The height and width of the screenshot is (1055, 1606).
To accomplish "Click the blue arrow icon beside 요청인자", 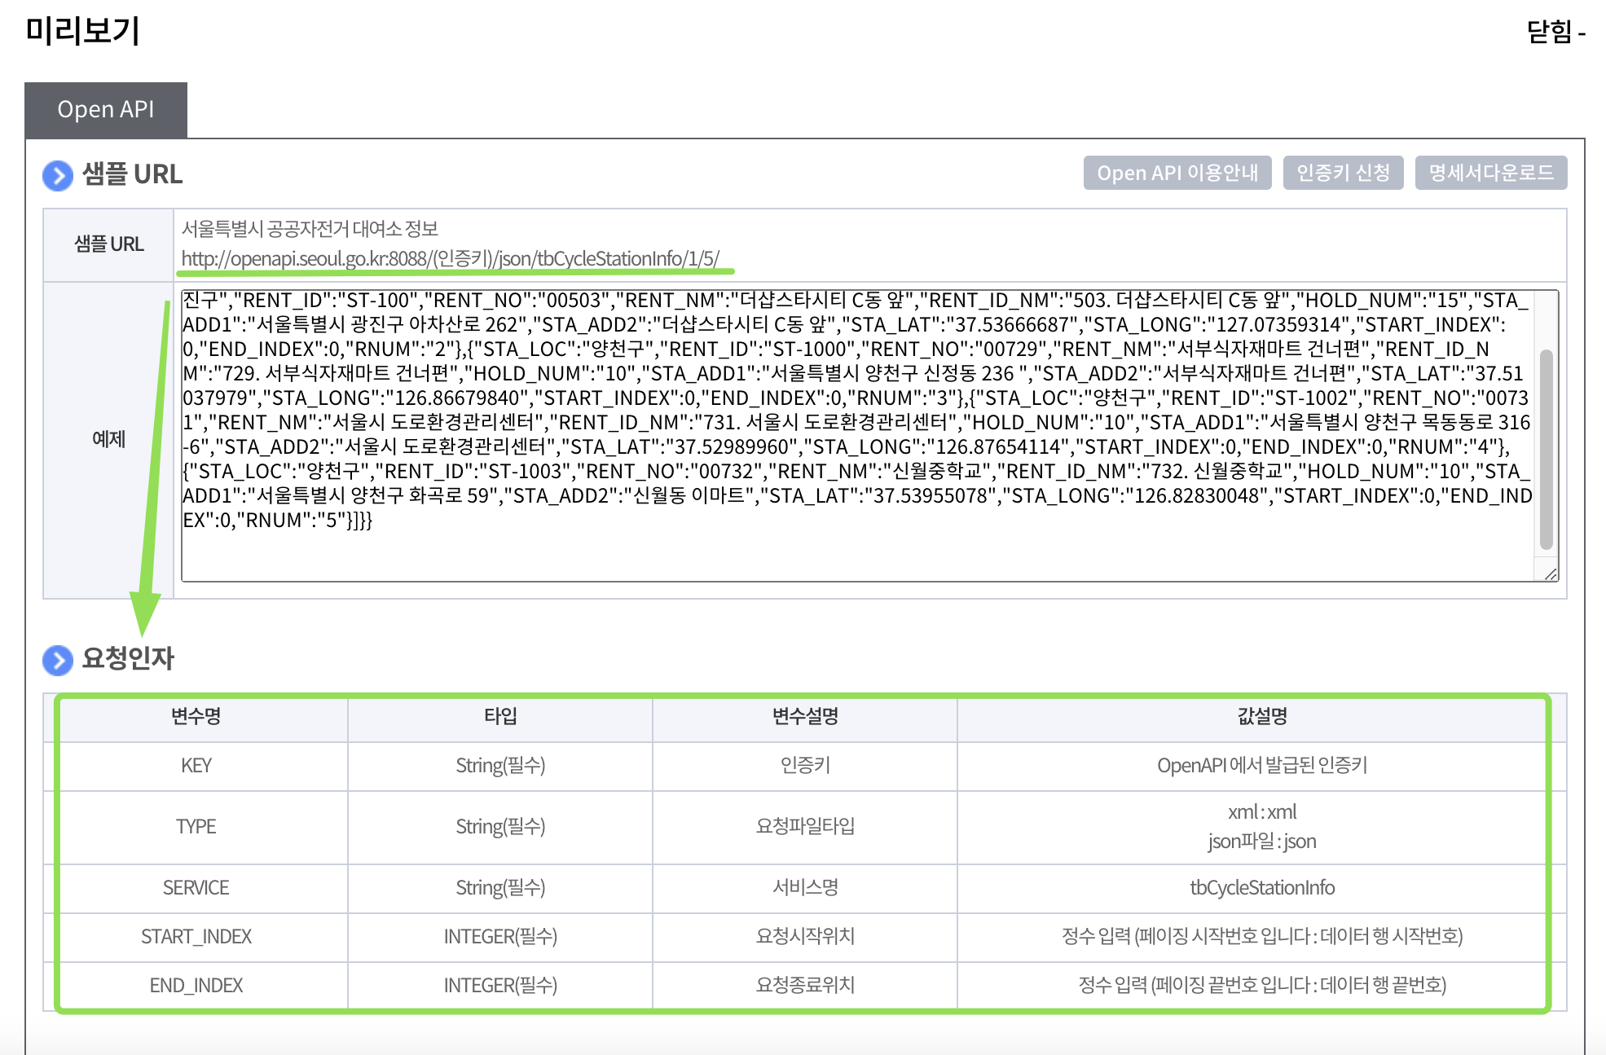I will 58,660.
